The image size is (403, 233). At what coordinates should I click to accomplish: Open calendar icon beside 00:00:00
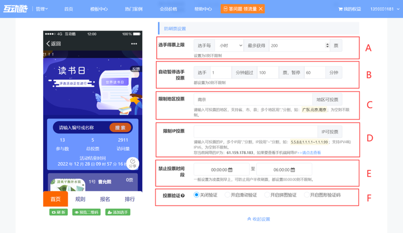pyautogui.click(x=230, y=170)
